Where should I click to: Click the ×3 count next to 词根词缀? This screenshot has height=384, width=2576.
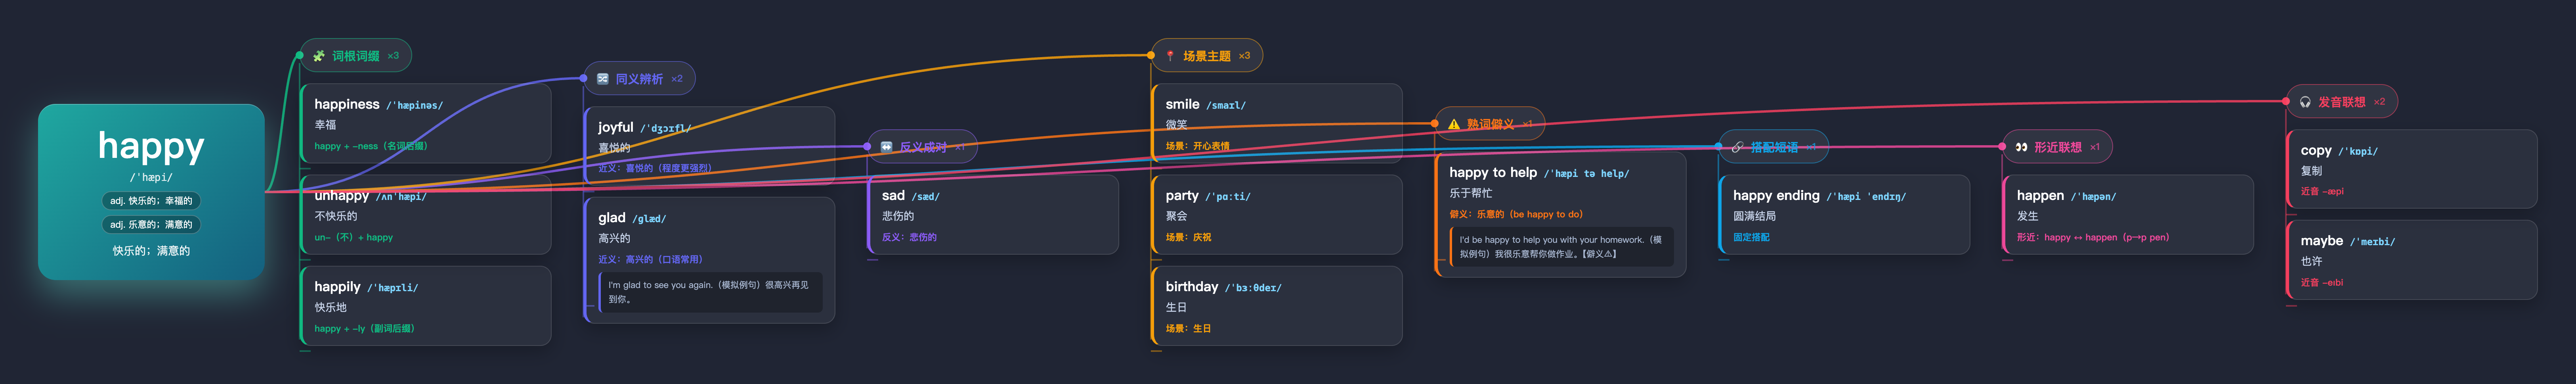point(393,56)
